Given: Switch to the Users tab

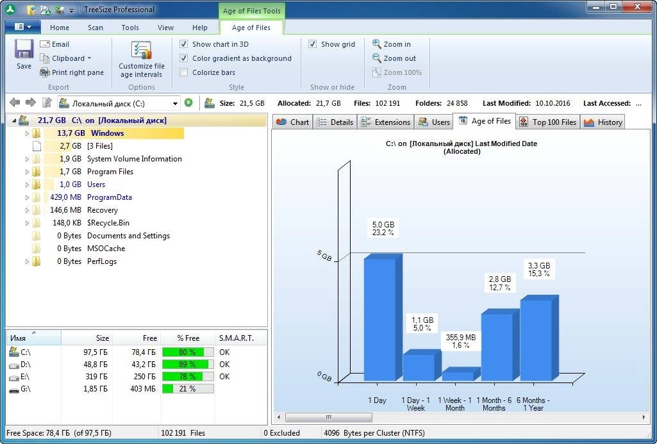Looking at the screenshot, I should click(x=434, y=122).
